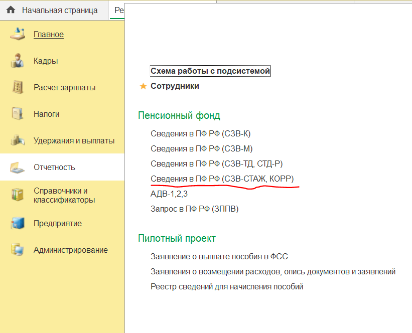
Task: Click the Справочники и классификаторы books icon
Action: (x=18, y=195)
